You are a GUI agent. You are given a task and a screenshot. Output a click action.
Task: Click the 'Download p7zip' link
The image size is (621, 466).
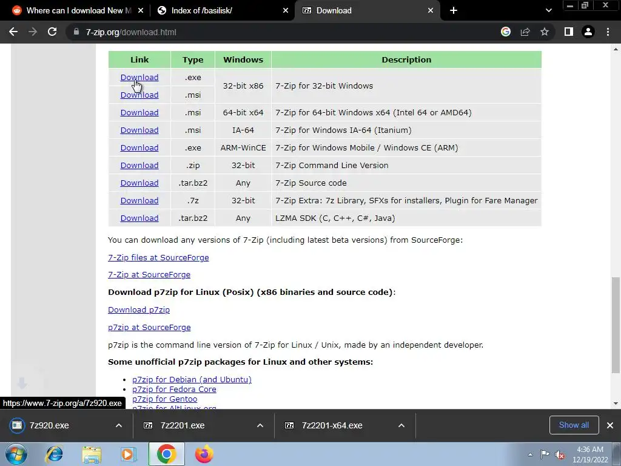point(139,310)
